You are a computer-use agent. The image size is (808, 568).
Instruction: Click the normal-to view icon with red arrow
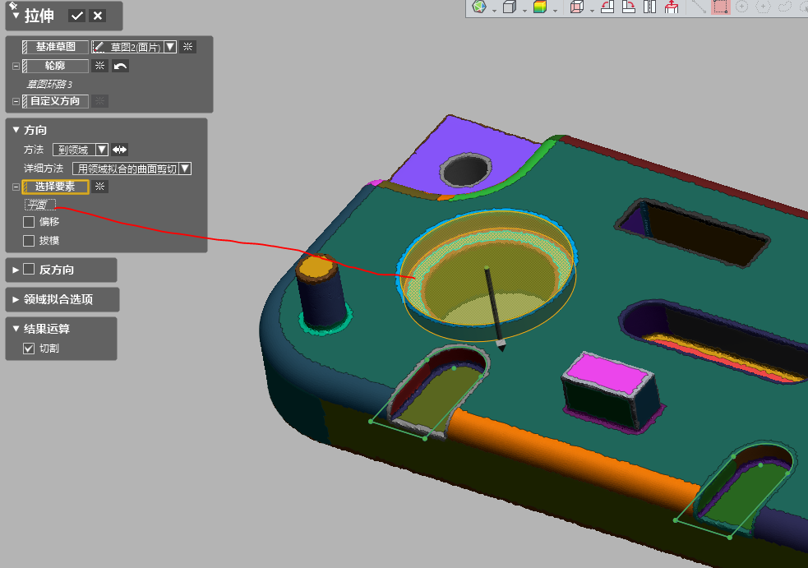tap(672, 7)
